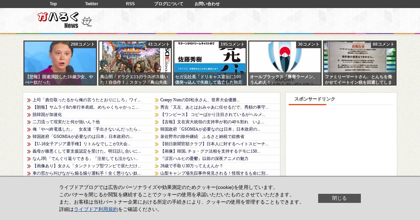Click red bullet icon beside 二刀流って現実だと
420x220 pixels.
coord(29,122)
